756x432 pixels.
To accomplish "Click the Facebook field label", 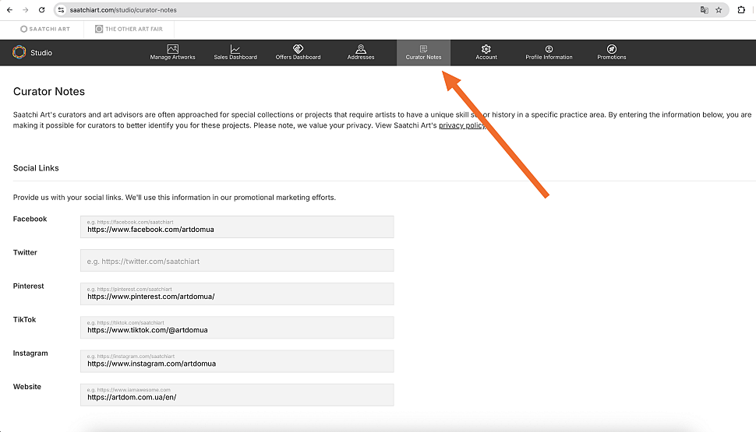I will point(30,219).
